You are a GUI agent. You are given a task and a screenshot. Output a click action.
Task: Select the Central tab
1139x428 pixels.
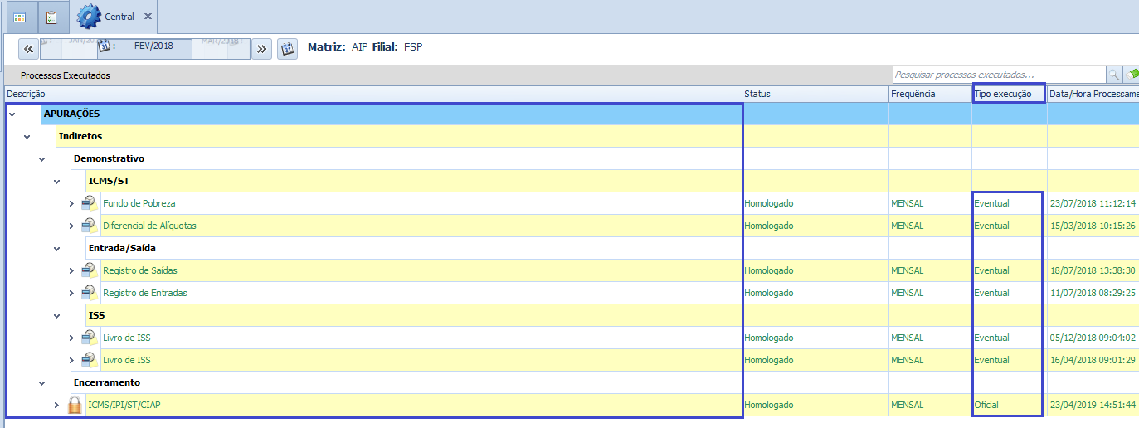[119, 17]
